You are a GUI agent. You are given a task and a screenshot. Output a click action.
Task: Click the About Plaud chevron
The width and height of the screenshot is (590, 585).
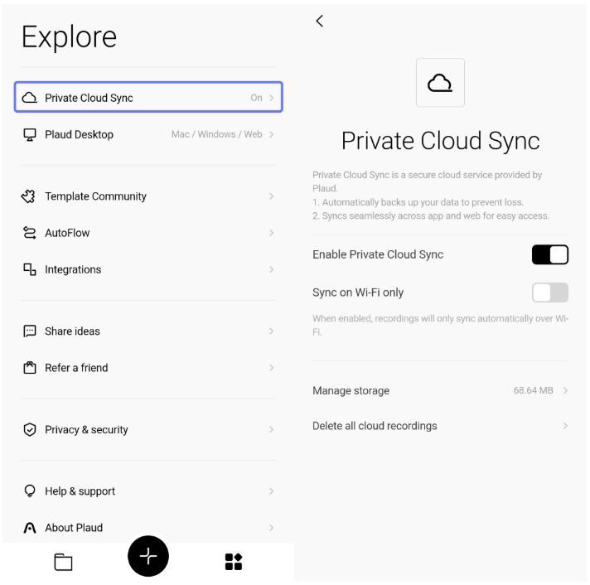pyautogui.click(x=271, y=528)
